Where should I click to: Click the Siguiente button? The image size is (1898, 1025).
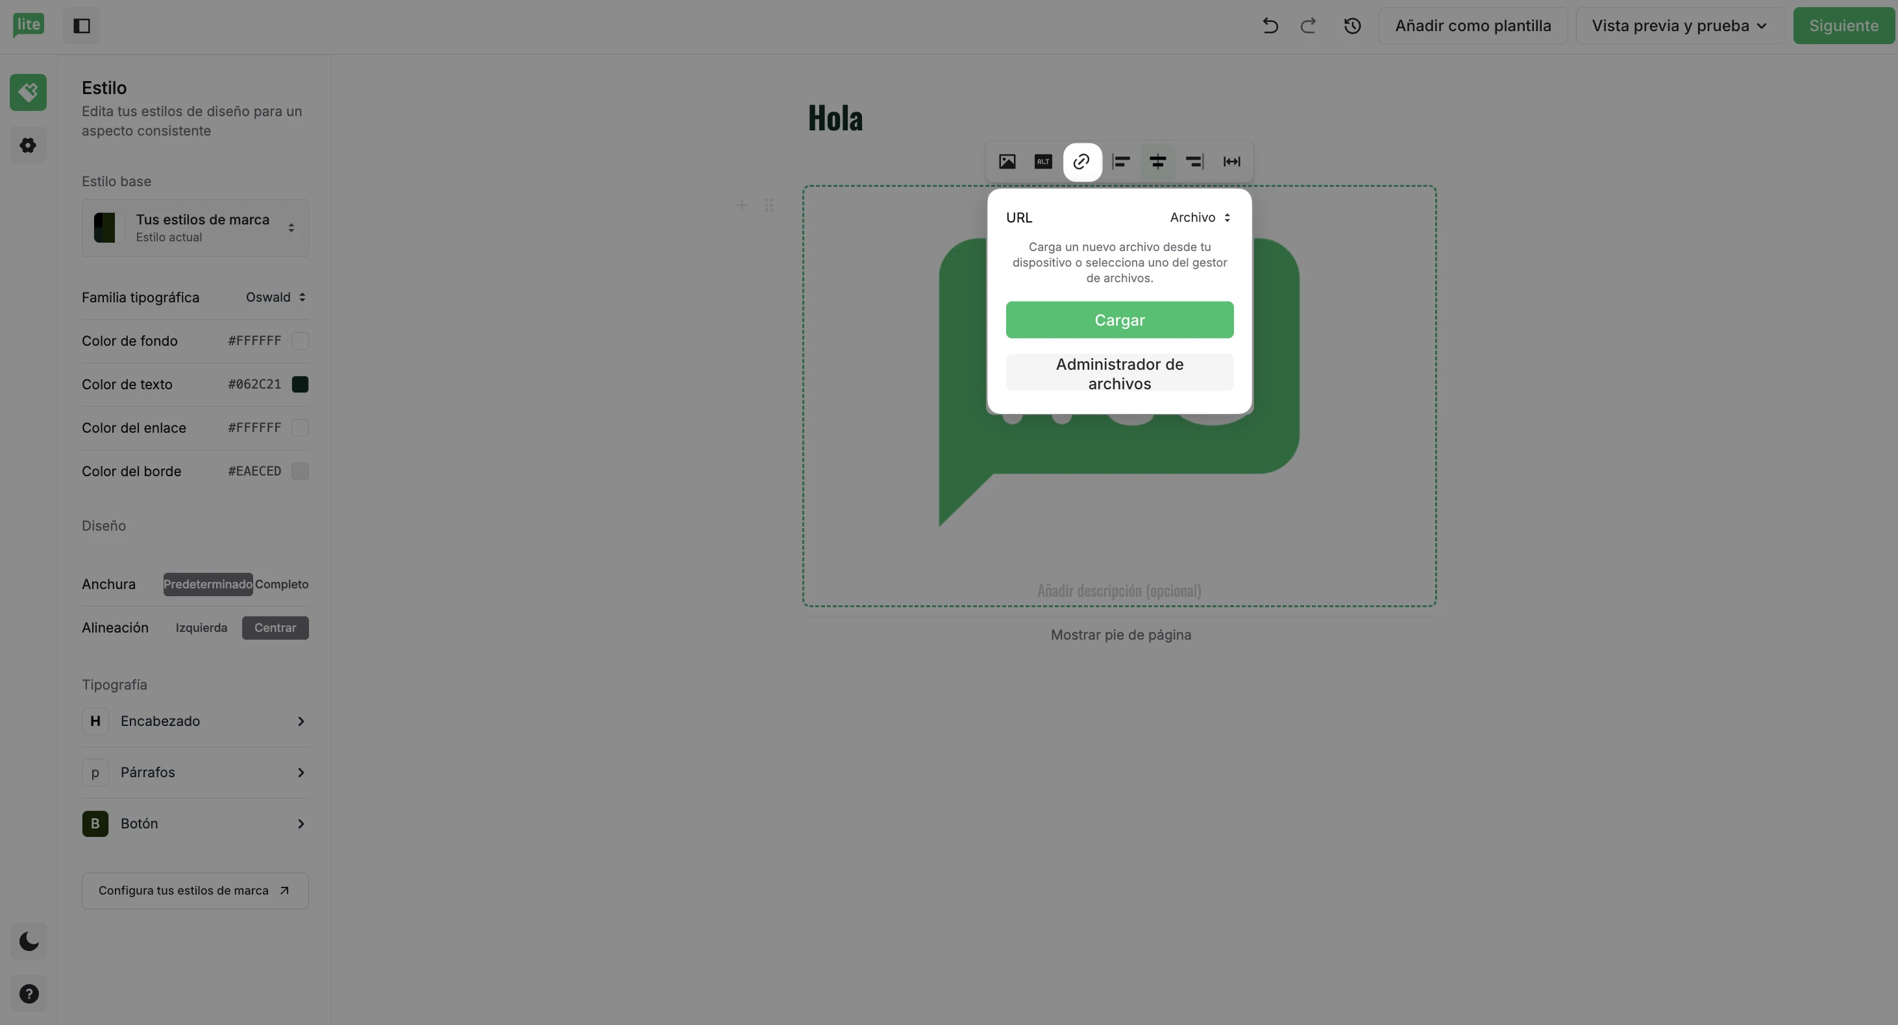(x=1843, y=26)
